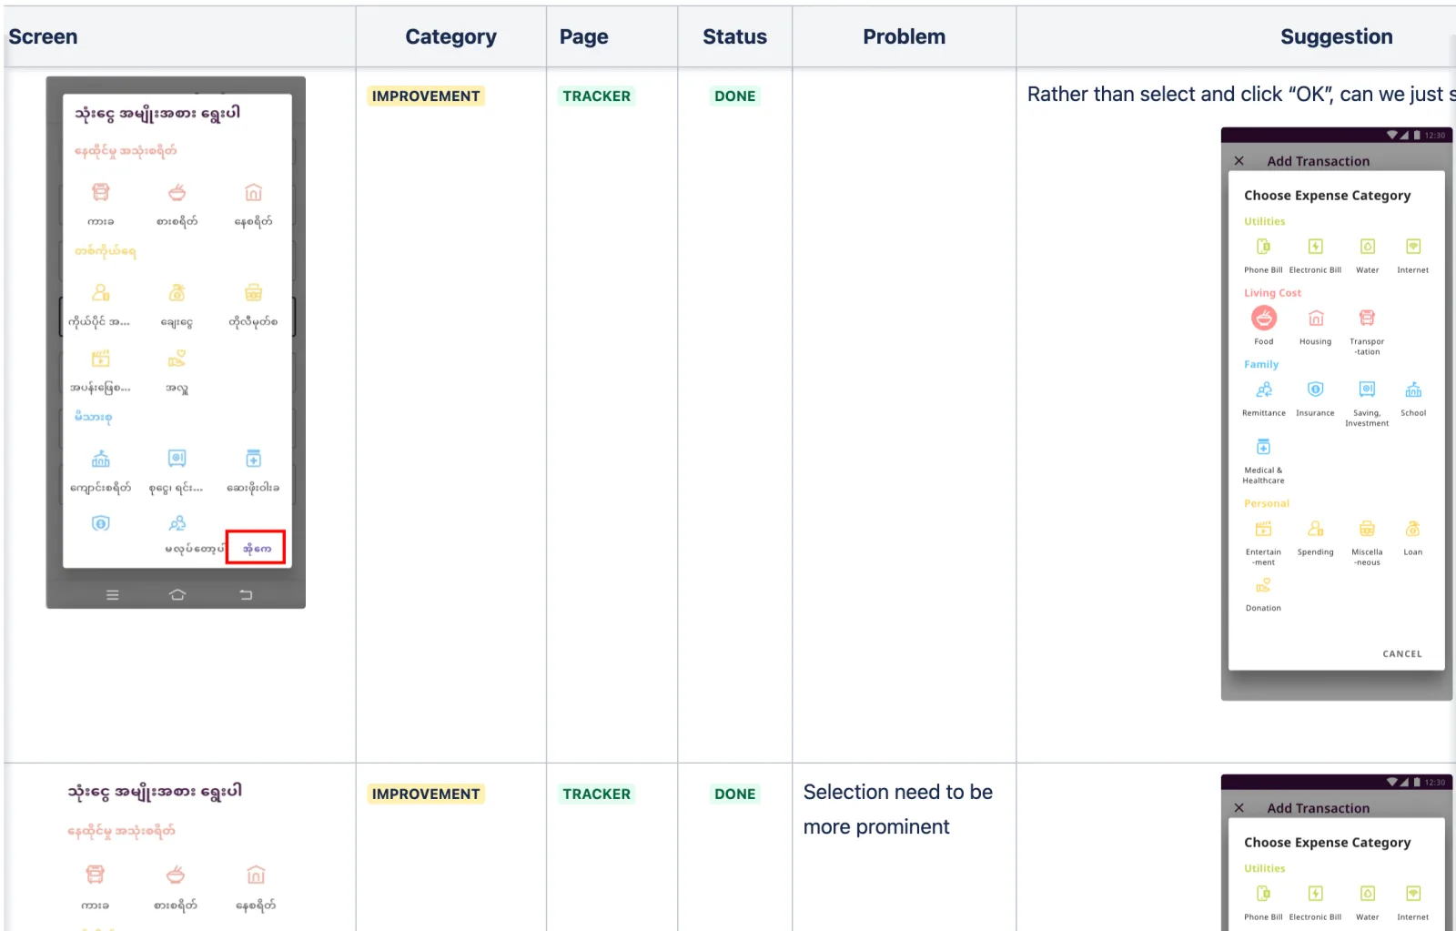Viewport: 1456px width, 931px height.
Task: Select the Miscellaneous icon under Personal
Action: 1367,529
